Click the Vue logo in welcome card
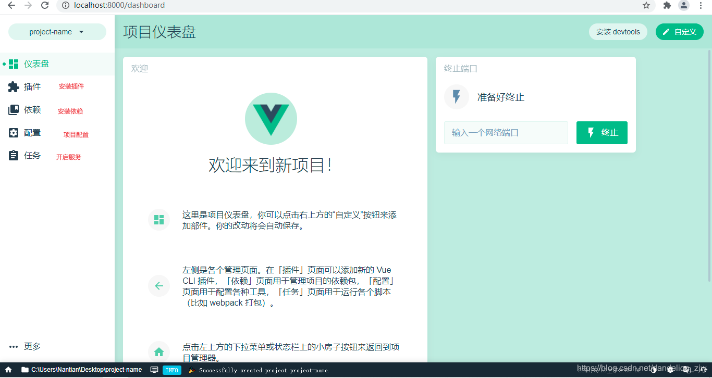Screen dimensions: 712x378 point(271,119)
